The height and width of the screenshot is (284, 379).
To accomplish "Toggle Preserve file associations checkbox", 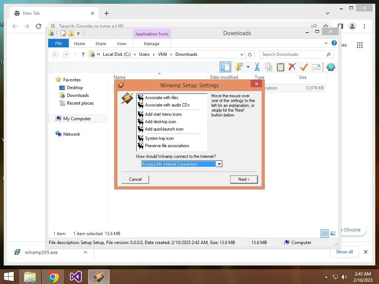I will 140,146.
